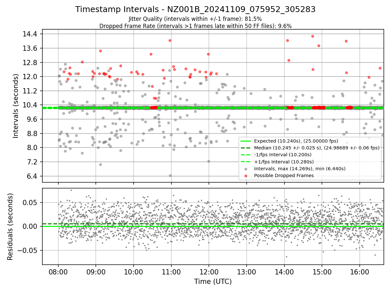Click the x-axis tick label '09:00'

[96, 272]
